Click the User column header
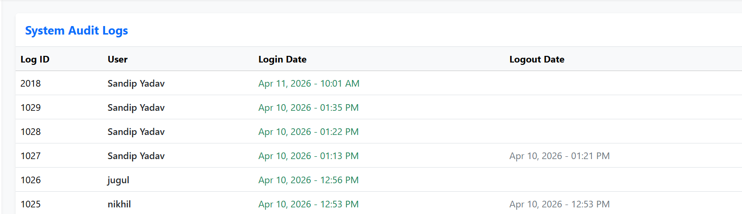This screenshot has width=742, height=214. tap(117, 60)
